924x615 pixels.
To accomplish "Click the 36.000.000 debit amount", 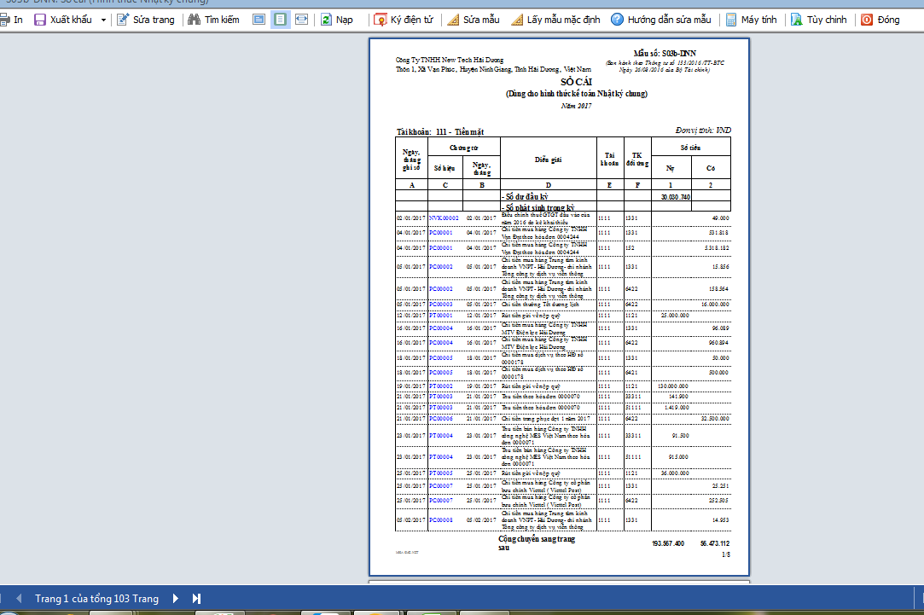I will [x=675, y=473].
